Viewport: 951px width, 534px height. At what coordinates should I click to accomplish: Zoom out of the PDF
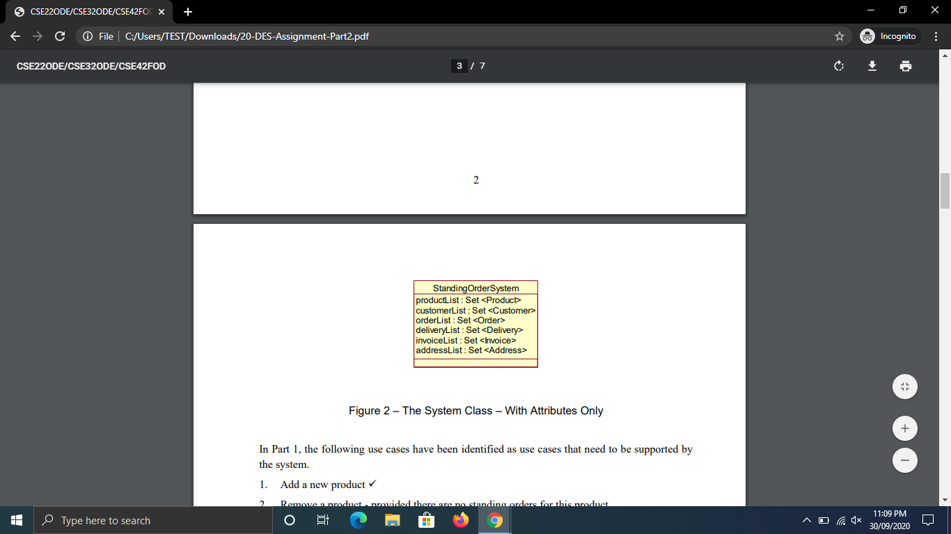[904, 460]
